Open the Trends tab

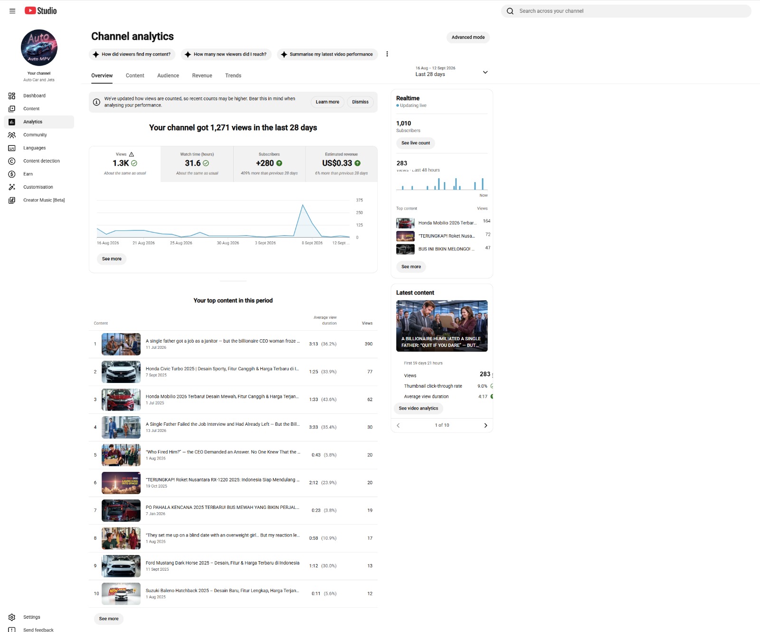233,76
